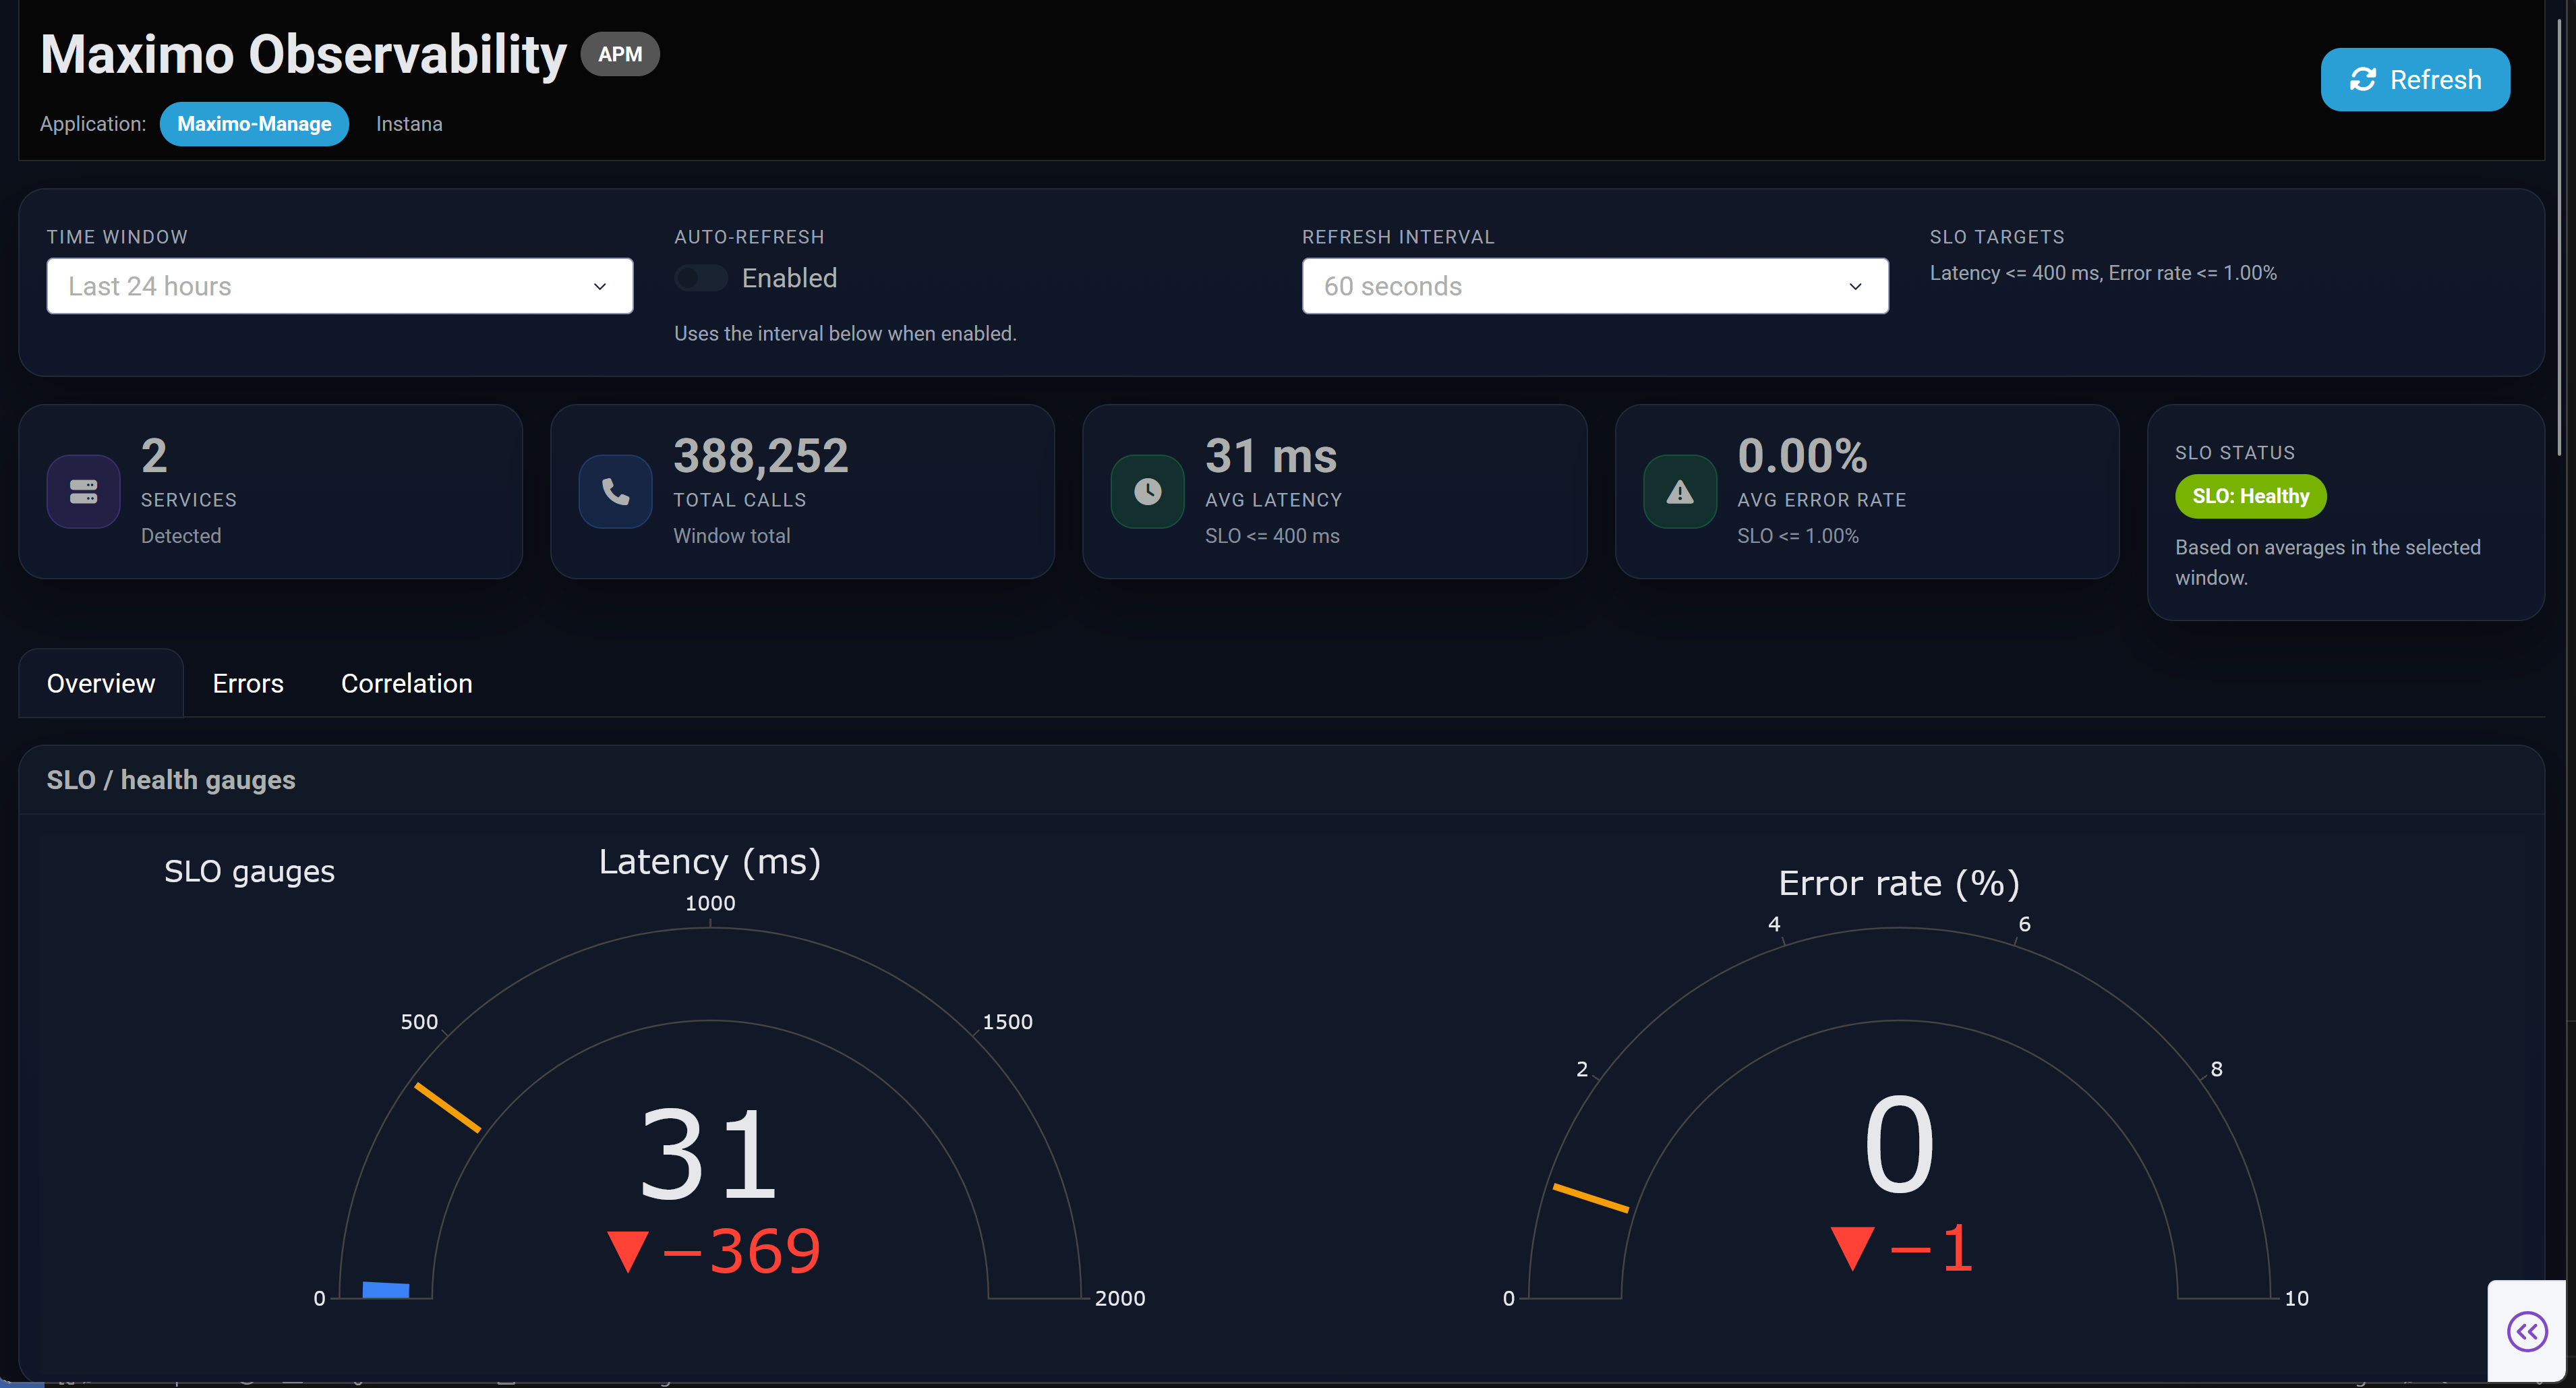Image resolution: width=2576 pixels, height=1388 pixels.
Task: Switch to the Overview tab
Action: click(x=101, y=683)
